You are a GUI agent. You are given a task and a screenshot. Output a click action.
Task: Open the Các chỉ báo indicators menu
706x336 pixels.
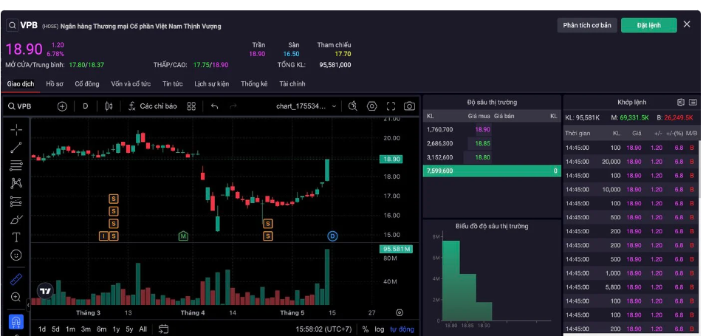[153, 106]
